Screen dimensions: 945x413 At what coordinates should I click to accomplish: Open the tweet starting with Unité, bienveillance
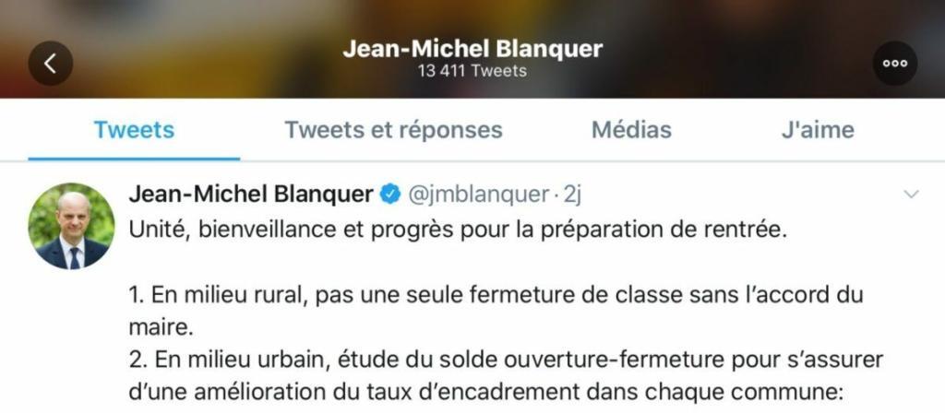[x=458, y=230]
